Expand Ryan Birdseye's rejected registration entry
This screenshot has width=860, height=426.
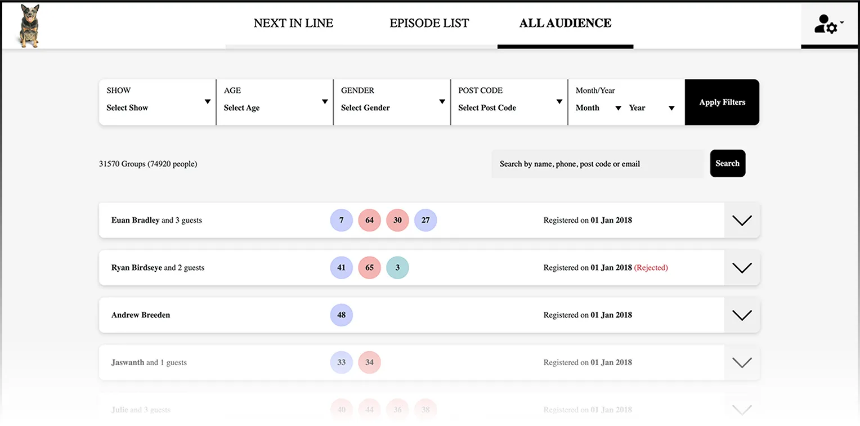[x=741, y=267]
